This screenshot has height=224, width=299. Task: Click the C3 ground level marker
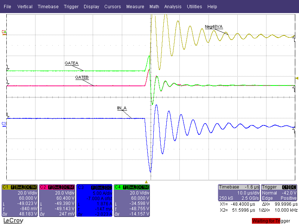click(x=4, y=123)
